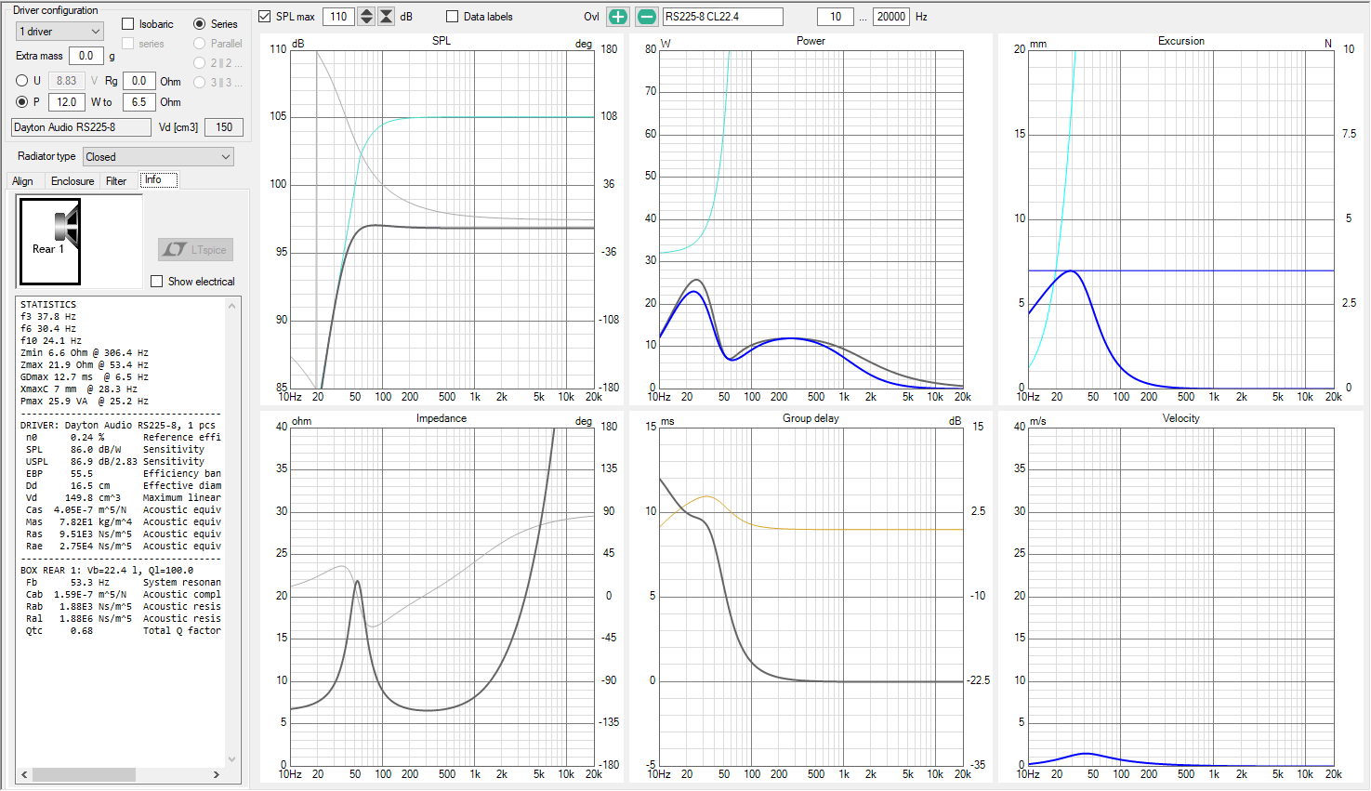Viewport: 1371px width, 791px height.
Task: Toggle the Show electrical checkbox
Action: (x=157, y=282)
